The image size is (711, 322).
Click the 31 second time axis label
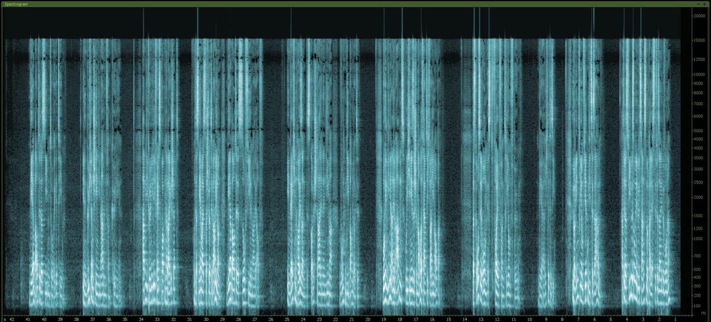click(x=190, y=318)
